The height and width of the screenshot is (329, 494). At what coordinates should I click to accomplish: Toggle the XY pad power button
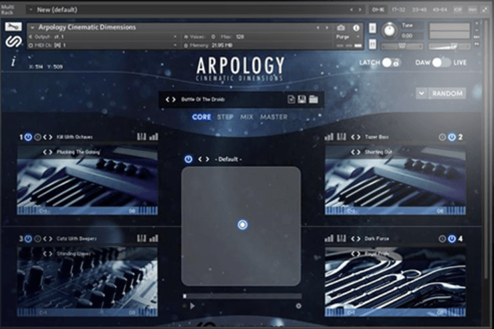click(x=189, y=159)
